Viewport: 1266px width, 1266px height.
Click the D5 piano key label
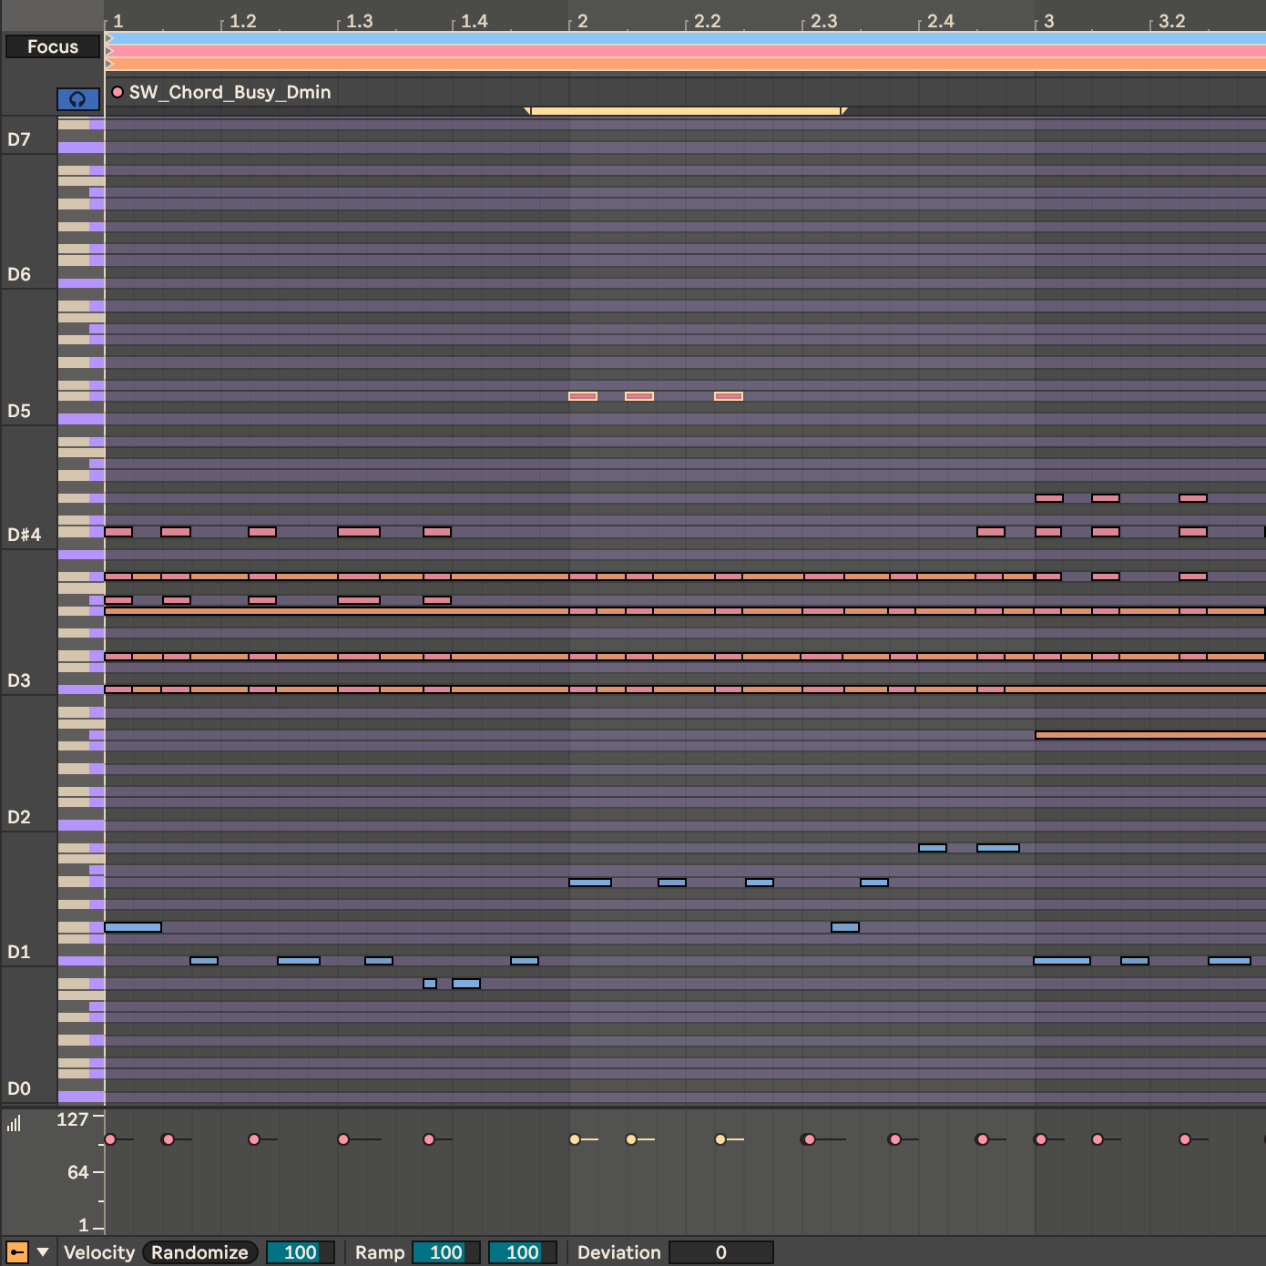point(19,411)
